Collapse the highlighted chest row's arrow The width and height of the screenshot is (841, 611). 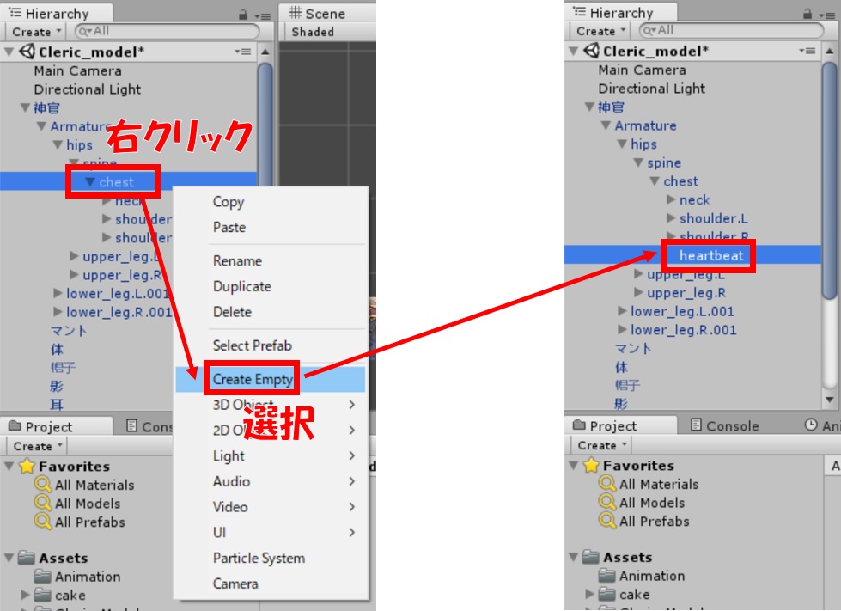click(x=89, y=182)
